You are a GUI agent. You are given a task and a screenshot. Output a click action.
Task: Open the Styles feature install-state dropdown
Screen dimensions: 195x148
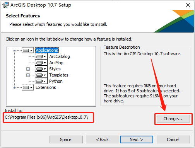coord(41,69)
